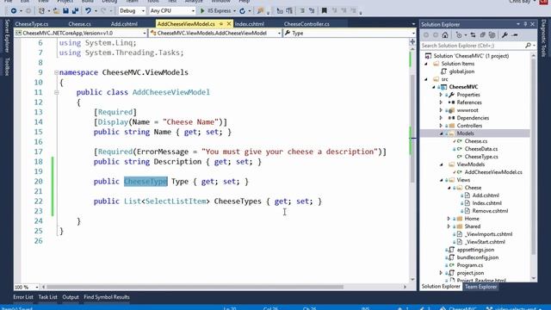Image resolution: width=551 pixels, height=310 pixels.
Task: Click the Open File folder icon
Action: pyautogui.click(x=56, y=11)
